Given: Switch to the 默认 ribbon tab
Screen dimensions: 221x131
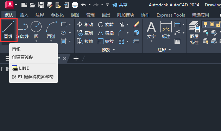Looking at the screenshot, I should click(9, 15).
